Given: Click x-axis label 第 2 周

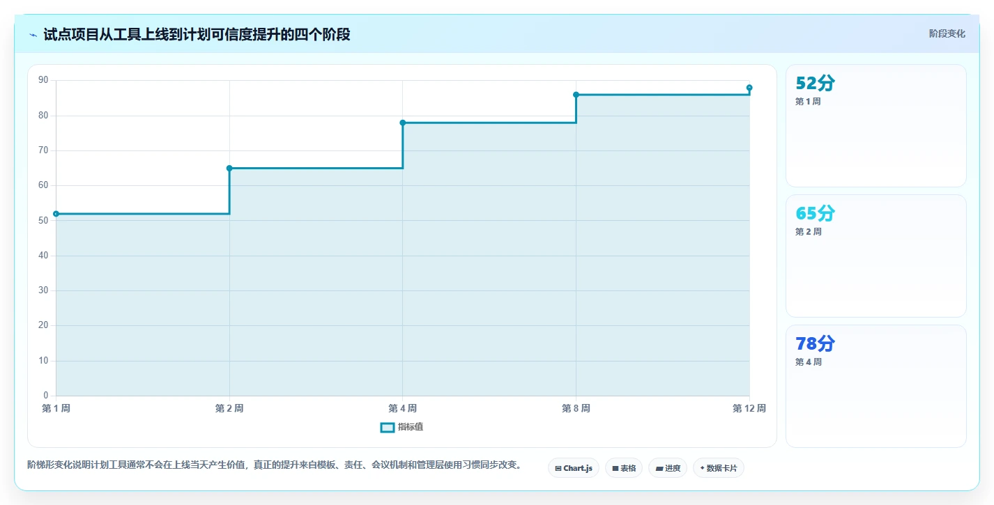Looking at the screenshot, I should point(229,408).
